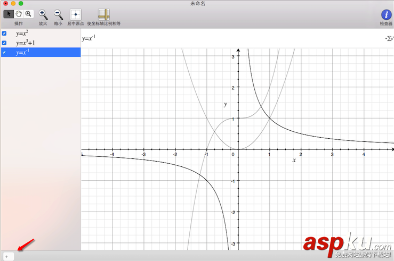Open the sigma equation palette dropdown
Viewport: 394px width, 261px height.
(389, 39)
